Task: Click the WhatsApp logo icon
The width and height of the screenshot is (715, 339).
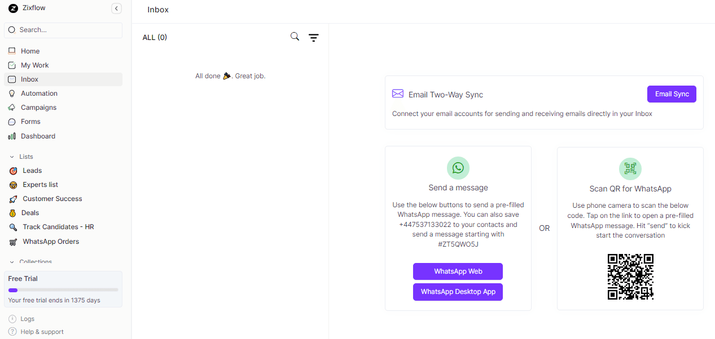Action: pyautogui.click(x=458, y=168)
